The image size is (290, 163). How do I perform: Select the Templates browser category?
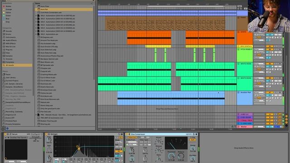point(10,62)
